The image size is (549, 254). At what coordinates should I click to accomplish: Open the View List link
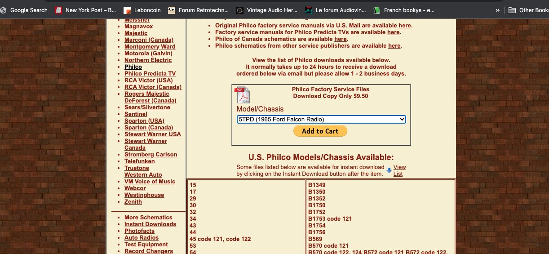click(399, 170)
